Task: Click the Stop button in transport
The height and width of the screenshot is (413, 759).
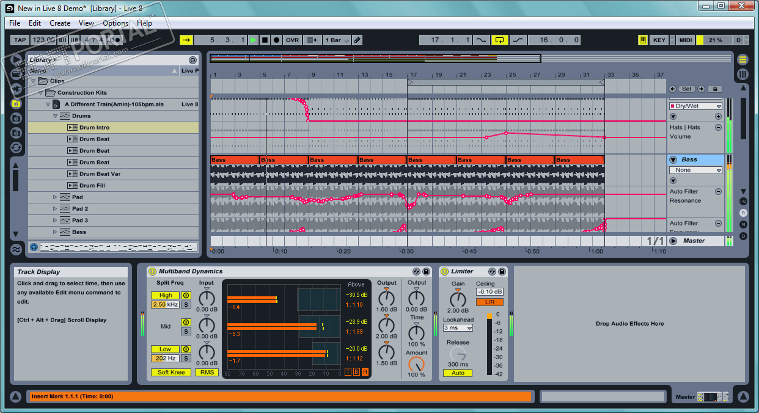Action: (x=265, y=40)
